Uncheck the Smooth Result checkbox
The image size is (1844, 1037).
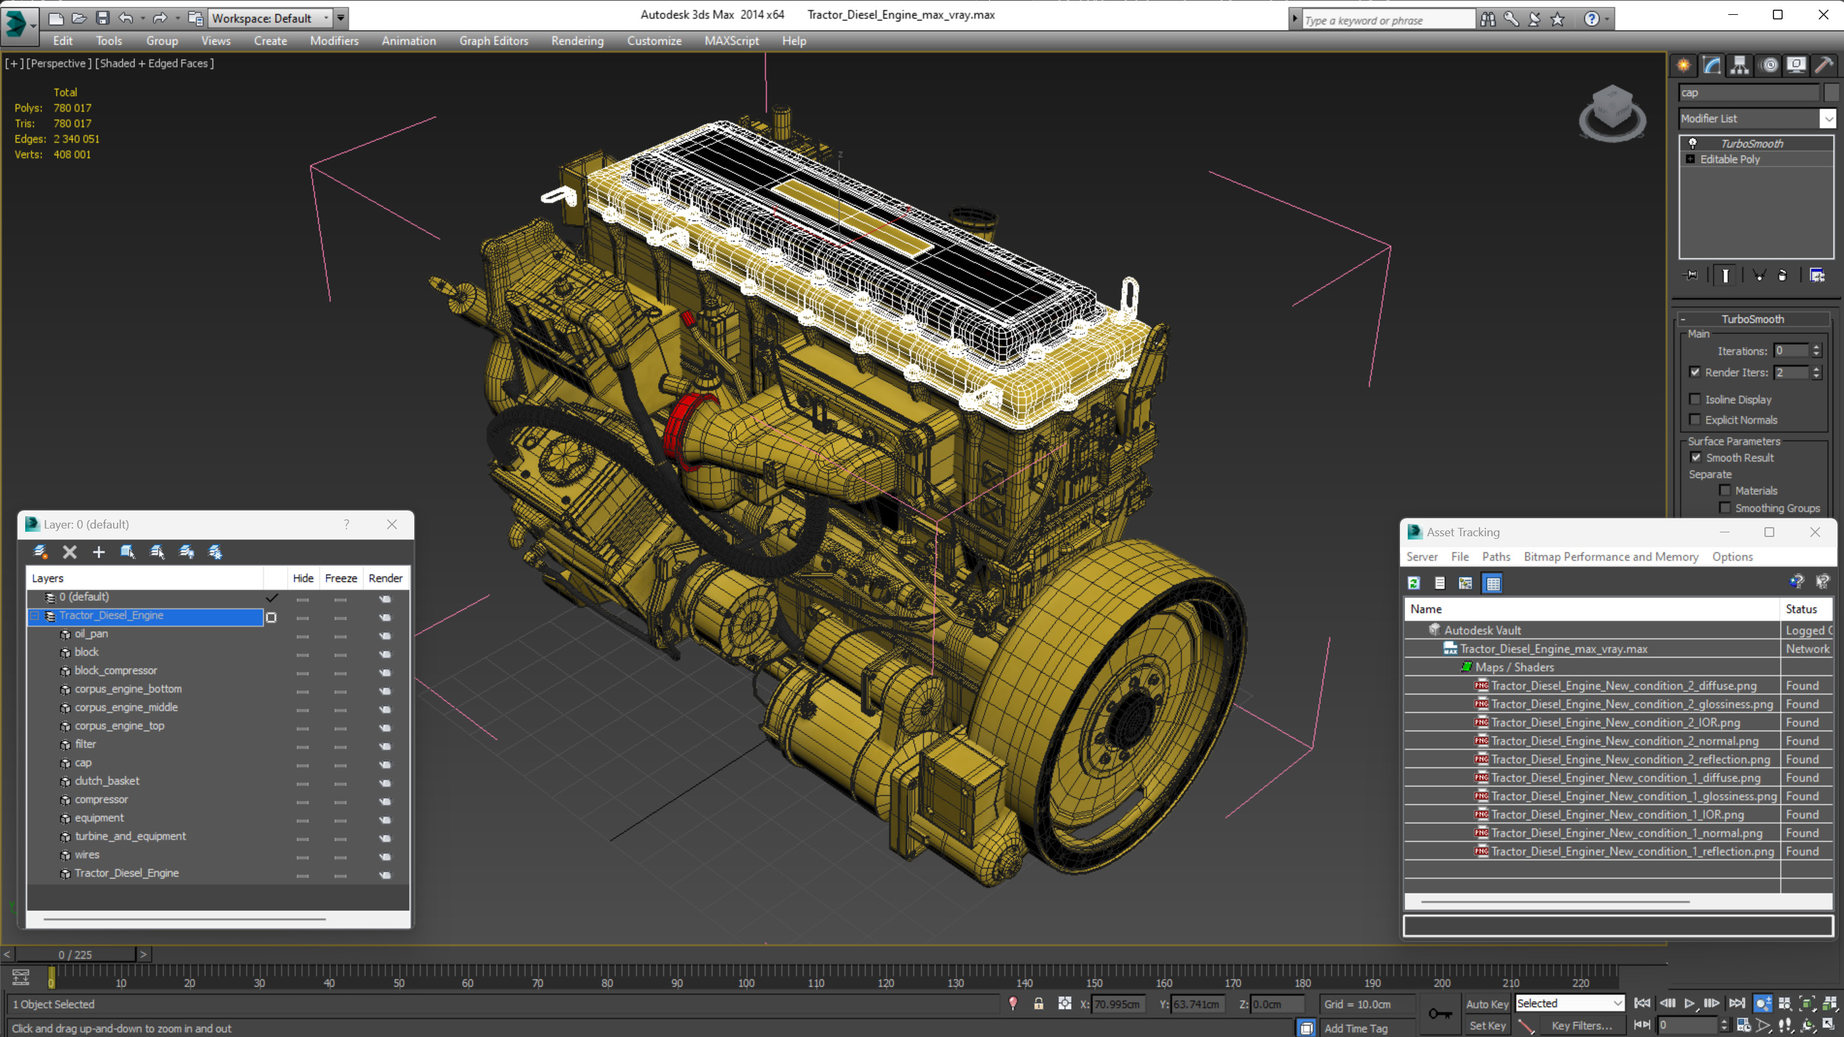point(1696,457)
